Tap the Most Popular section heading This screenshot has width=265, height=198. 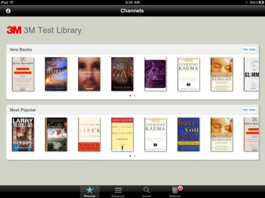click(23, 110)
